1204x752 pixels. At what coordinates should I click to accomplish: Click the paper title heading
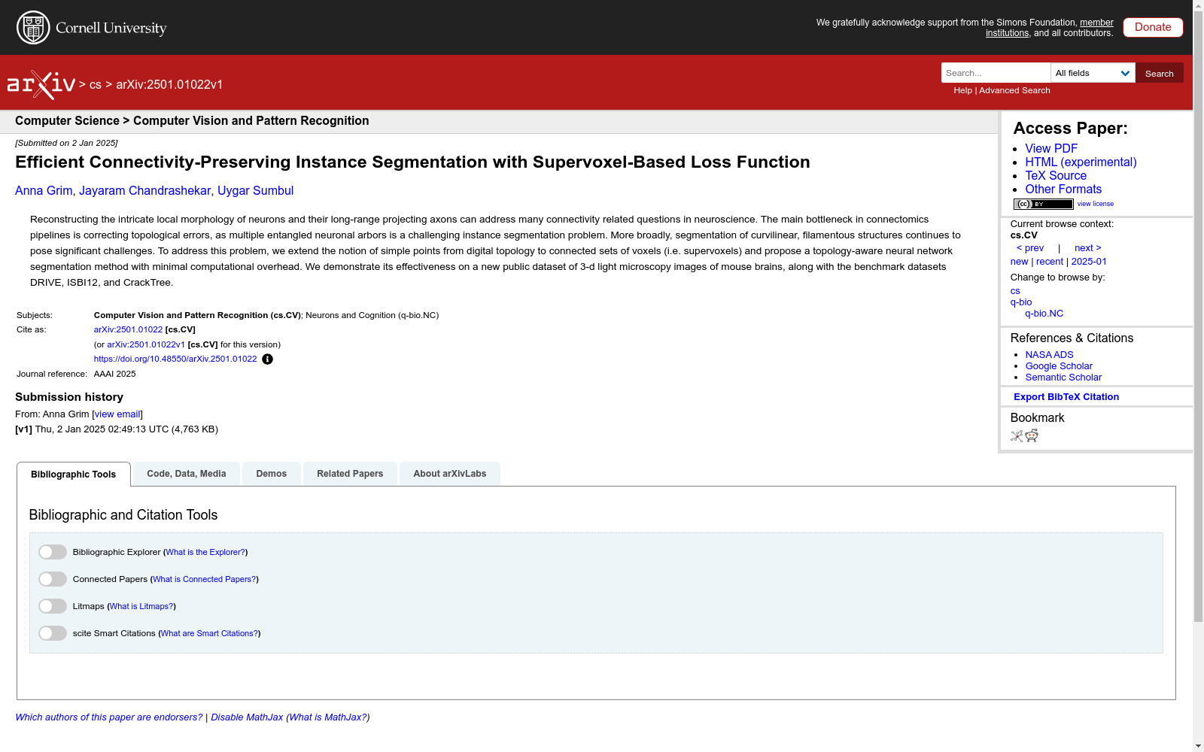pos(412,162)
